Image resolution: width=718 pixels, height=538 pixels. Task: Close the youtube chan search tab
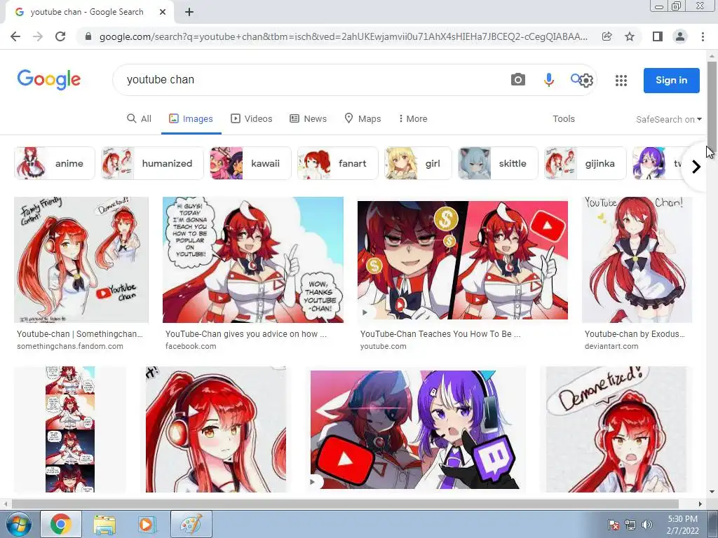(x=163, y=13)
